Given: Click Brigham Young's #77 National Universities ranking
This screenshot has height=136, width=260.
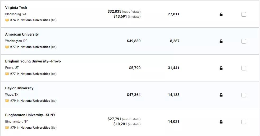Looking at the screenshot, I should [30, 74].
